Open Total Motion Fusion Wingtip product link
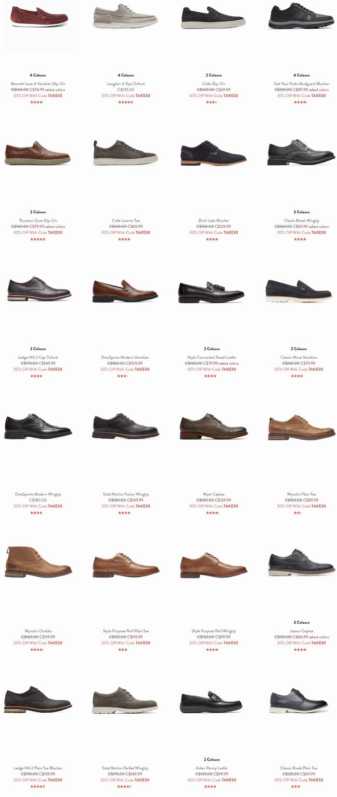The image size is (337, 797). coord(126,494)
